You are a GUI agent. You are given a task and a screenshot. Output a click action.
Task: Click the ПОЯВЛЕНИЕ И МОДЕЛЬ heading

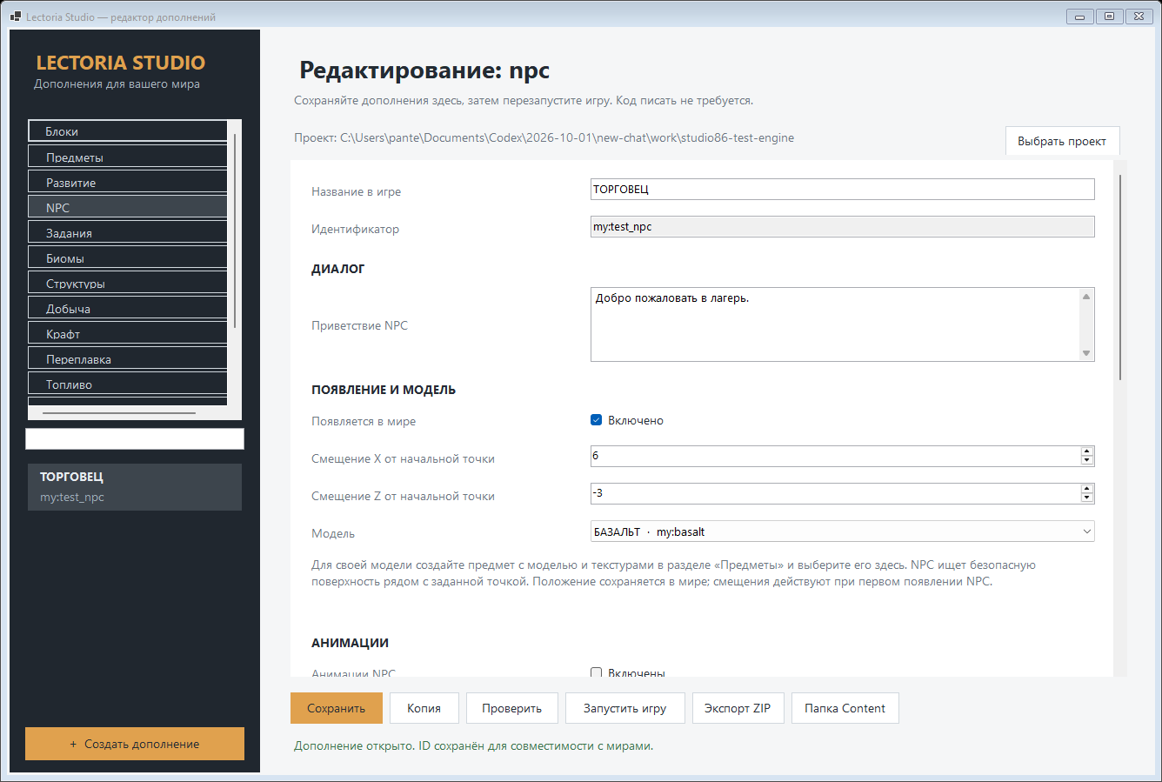(x=384, y=390)
